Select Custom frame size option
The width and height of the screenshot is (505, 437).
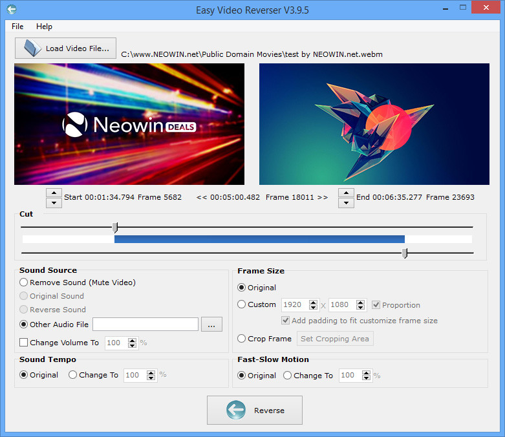(242, 304)
